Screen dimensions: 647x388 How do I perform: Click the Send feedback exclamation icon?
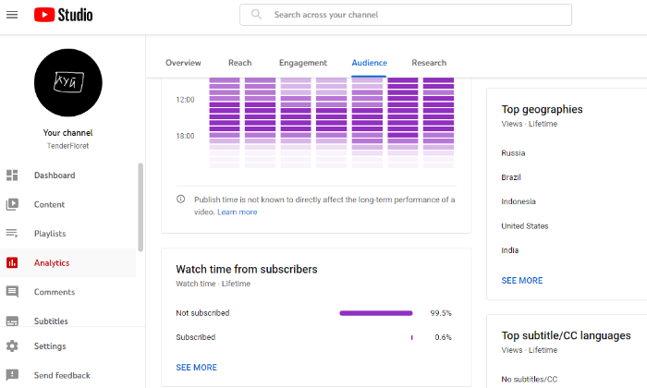[12, 375]
